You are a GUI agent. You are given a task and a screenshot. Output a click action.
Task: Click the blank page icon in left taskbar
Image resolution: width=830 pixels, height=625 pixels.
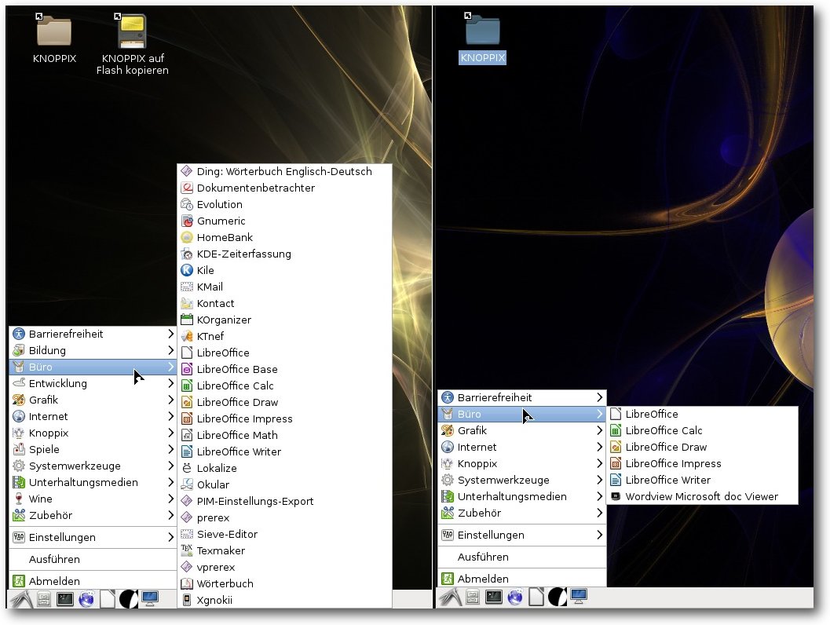pos(108,599)
